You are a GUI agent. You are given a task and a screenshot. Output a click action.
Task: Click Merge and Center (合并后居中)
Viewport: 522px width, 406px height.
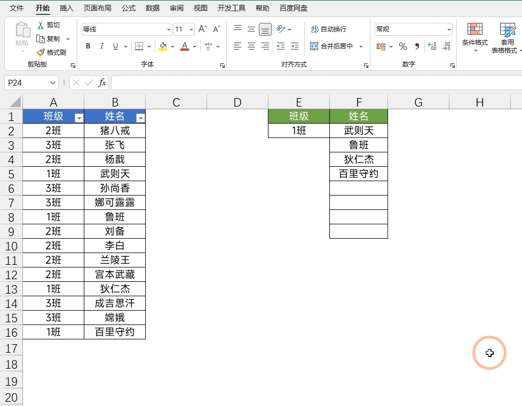pos(331,46)
